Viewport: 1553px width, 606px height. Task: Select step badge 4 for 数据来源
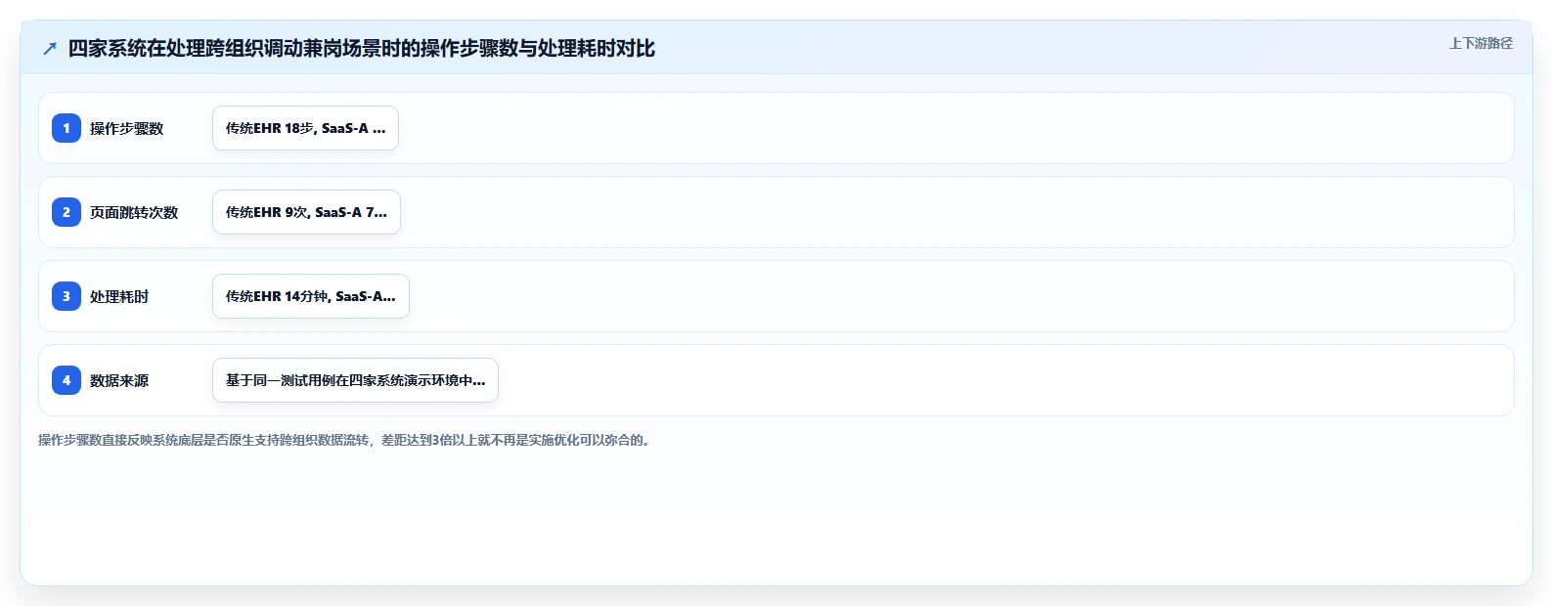click(x=67, y=380)
